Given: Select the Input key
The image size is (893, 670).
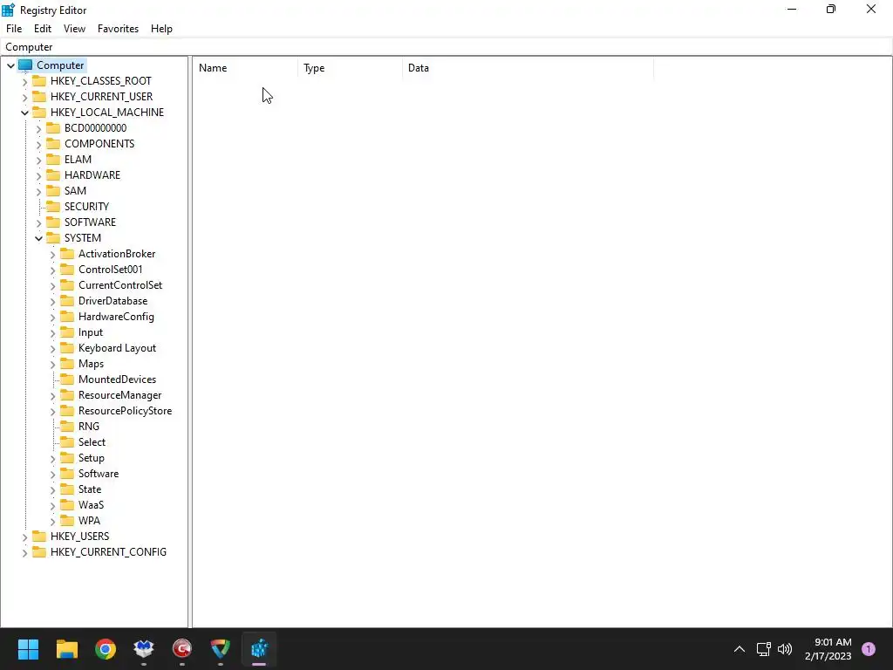Looking at the screenshot, I should 91,332.
